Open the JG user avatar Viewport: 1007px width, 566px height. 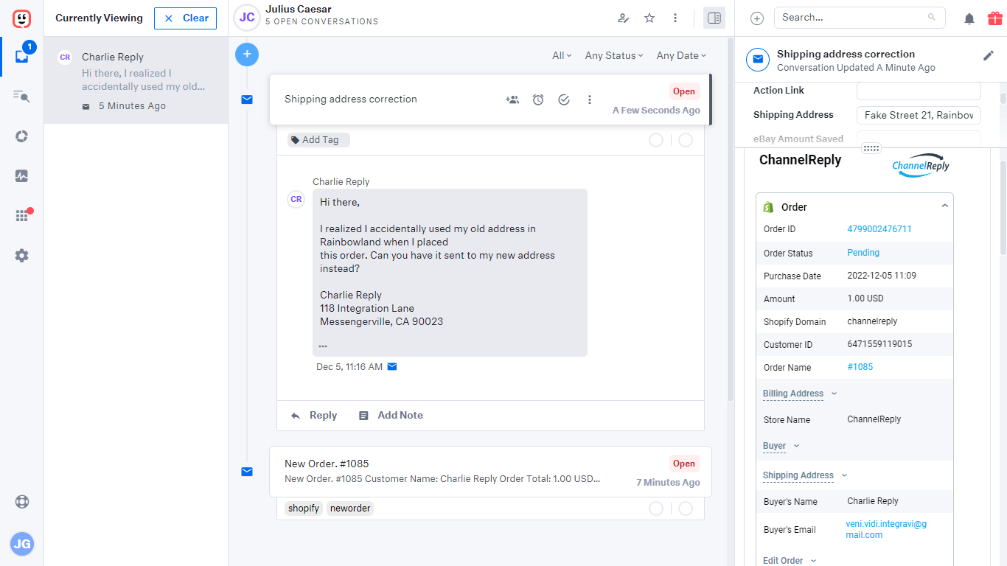(22, 545)
